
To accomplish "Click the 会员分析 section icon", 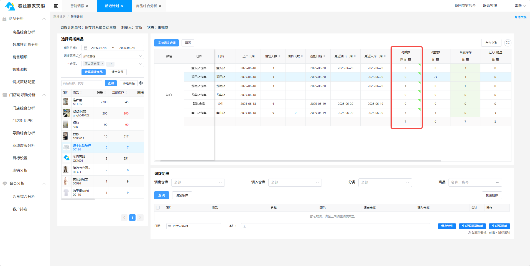I will point(4,184).
